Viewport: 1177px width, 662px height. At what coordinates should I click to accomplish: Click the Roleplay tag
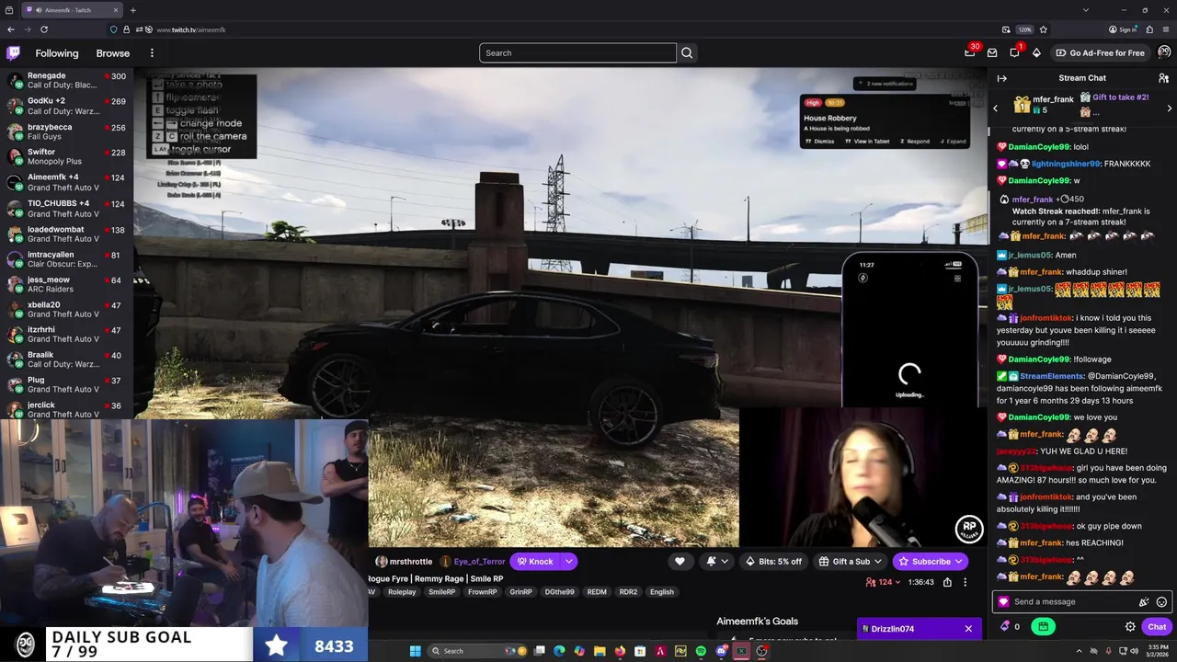402,592
